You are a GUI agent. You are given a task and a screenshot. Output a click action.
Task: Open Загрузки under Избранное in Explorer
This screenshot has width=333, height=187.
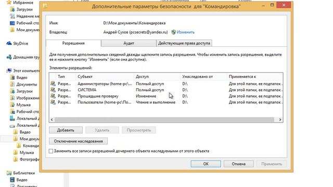tap(24, 9)
